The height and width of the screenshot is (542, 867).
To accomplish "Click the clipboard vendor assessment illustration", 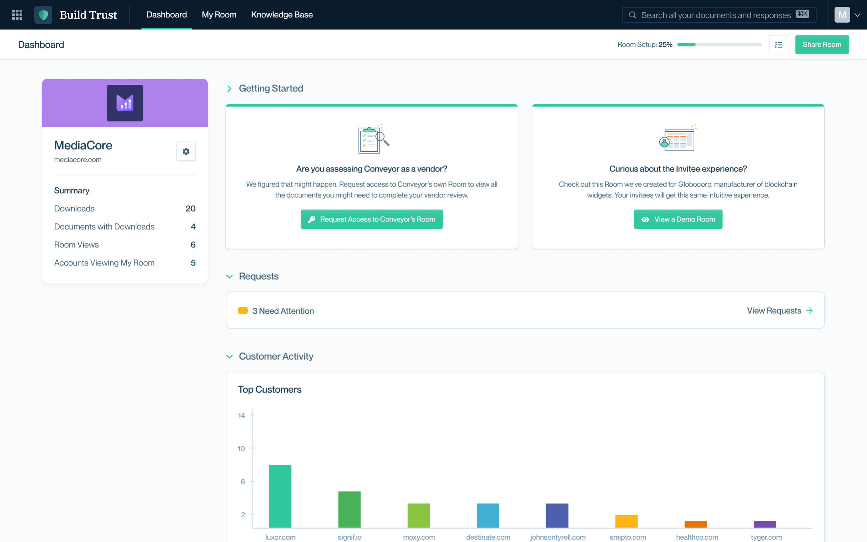I will [x=372, y=139].
